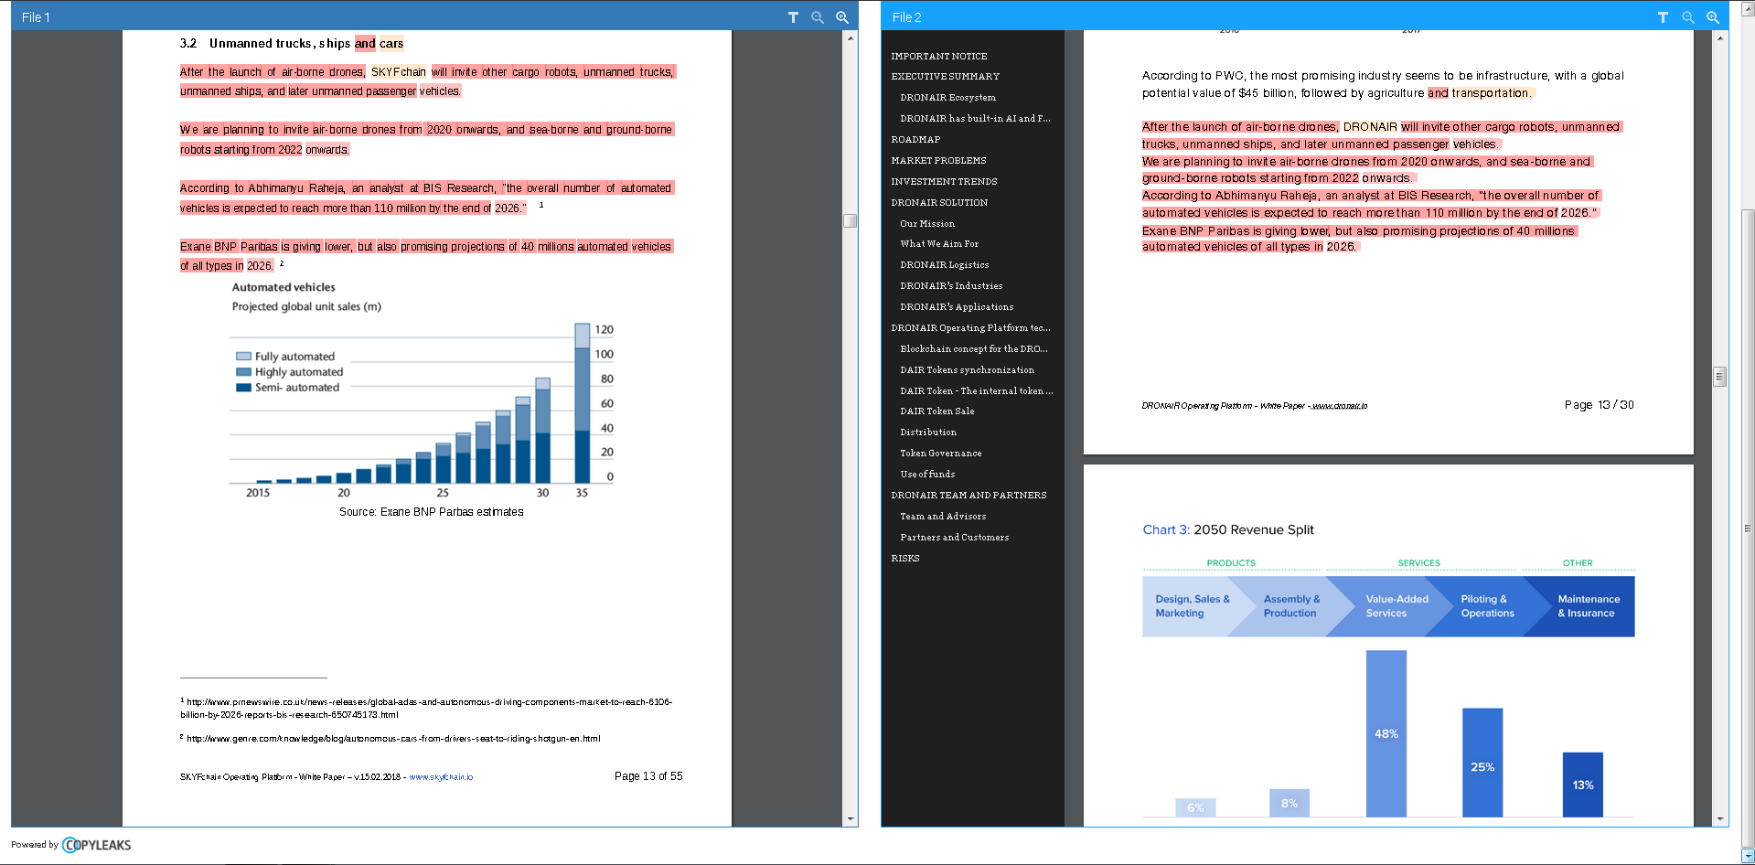
Task: Click the Highly automated legend swatch
Action: click(x=243, y=372)
